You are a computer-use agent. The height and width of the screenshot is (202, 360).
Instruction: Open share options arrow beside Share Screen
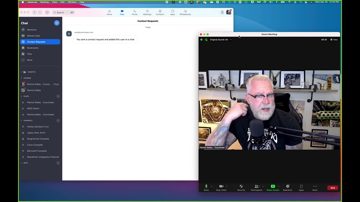(279, 186)
